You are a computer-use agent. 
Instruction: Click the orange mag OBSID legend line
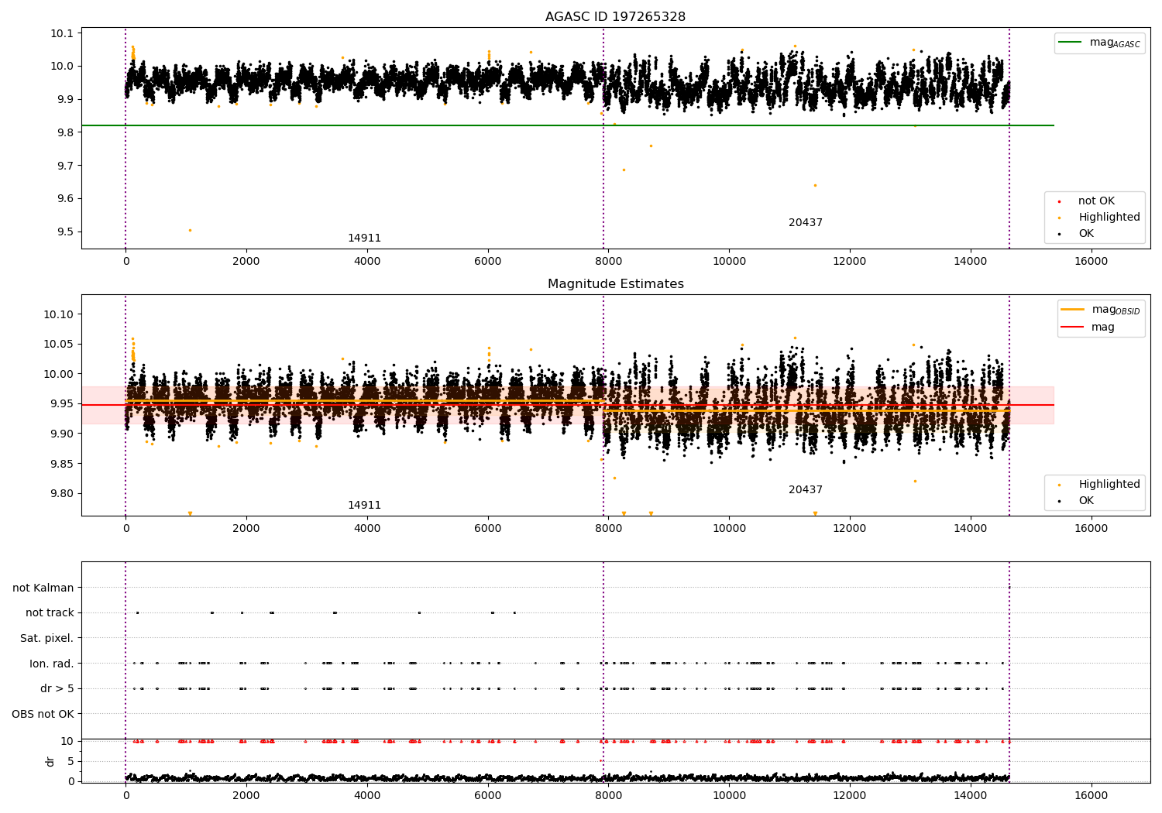tap(1073, 310)
